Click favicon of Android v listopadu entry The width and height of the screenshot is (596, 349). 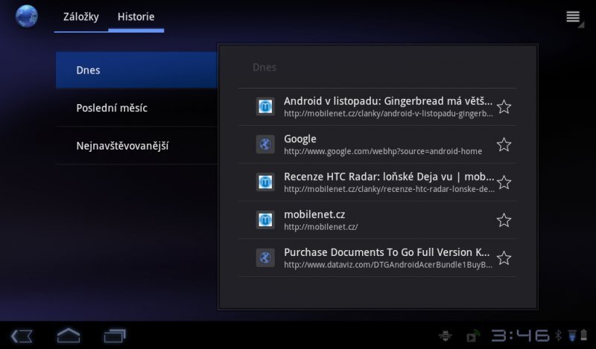point(265,106)
